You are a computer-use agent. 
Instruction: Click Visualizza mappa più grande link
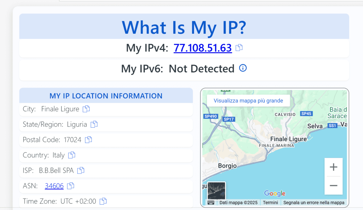pyautogui.click(x=248, y=101)
